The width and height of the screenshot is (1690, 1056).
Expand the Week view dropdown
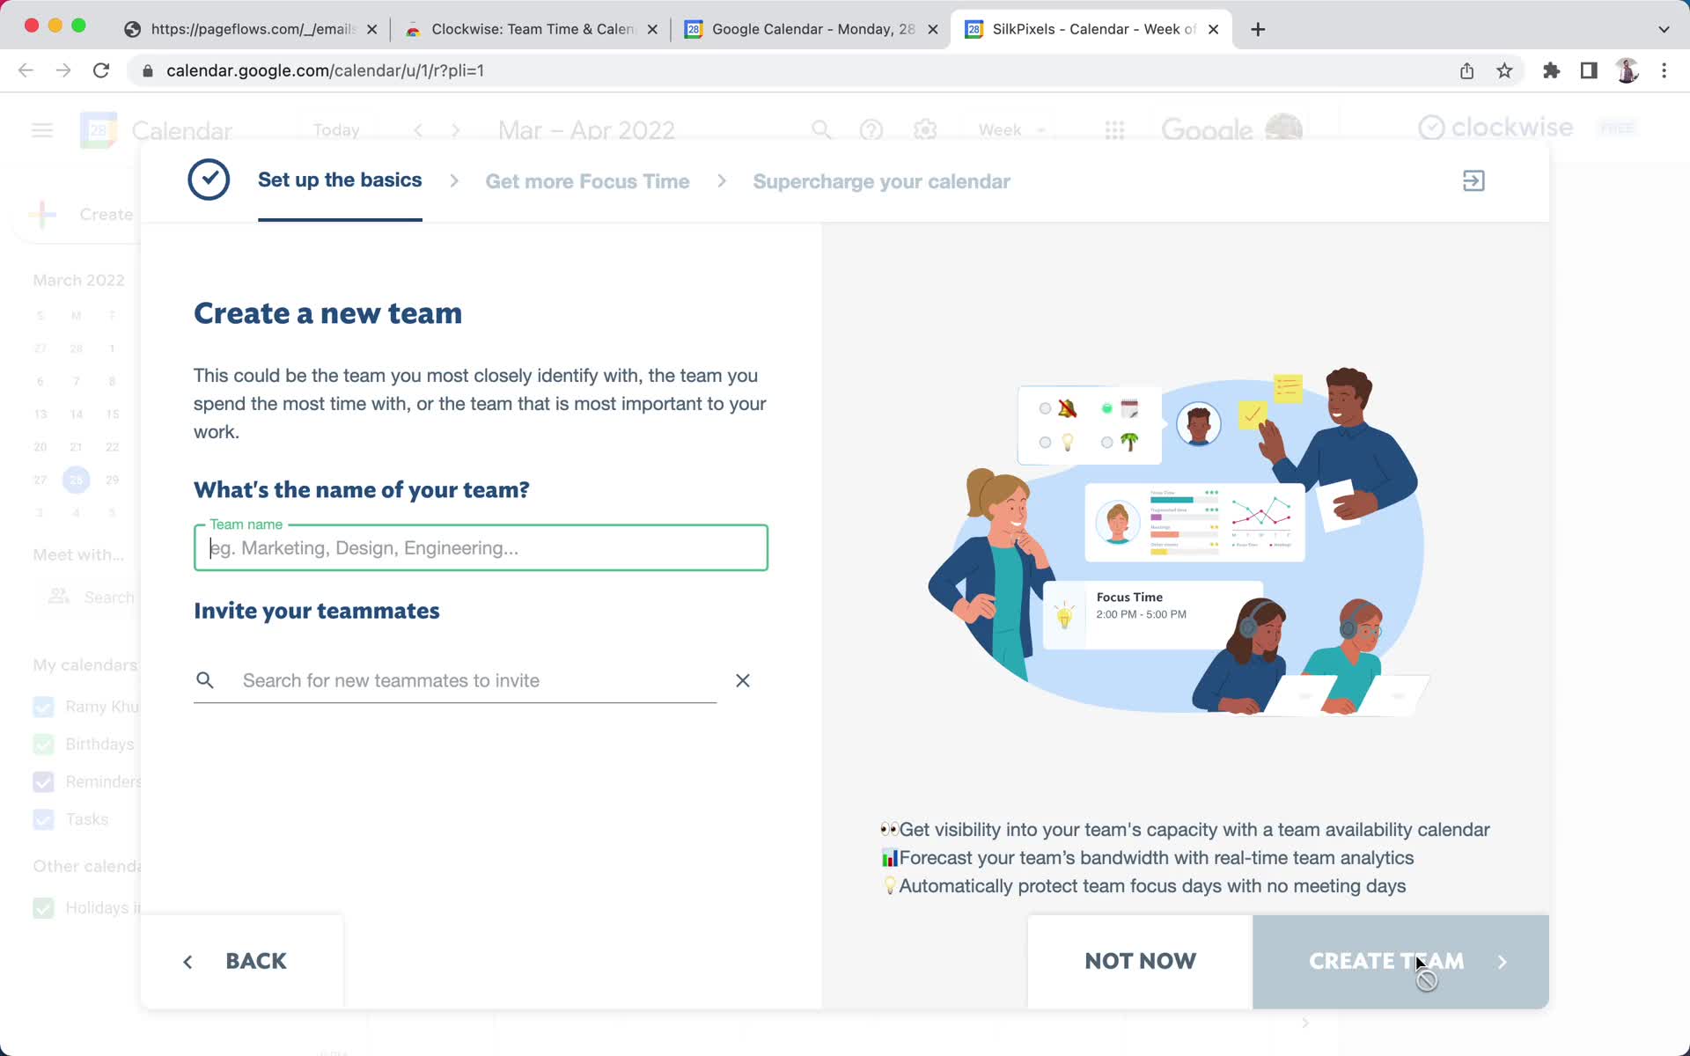pos(1012,130)
